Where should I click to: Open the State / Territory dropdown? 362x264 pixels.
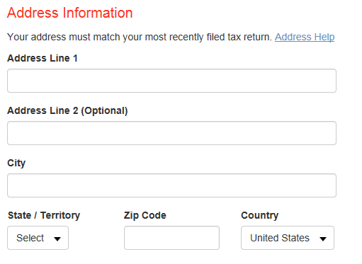tap(38, 238)
